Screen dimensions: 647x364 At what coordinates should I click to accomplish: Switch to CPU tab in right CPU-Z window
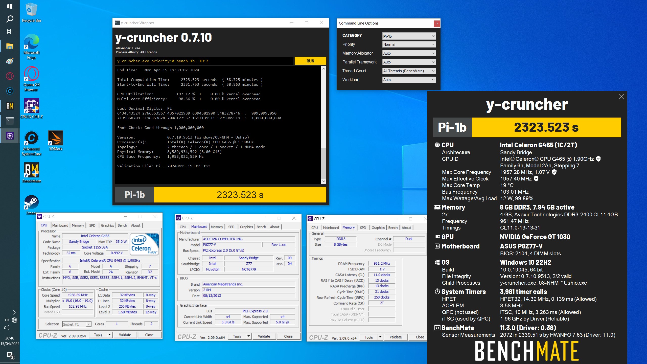click(314, 227)
